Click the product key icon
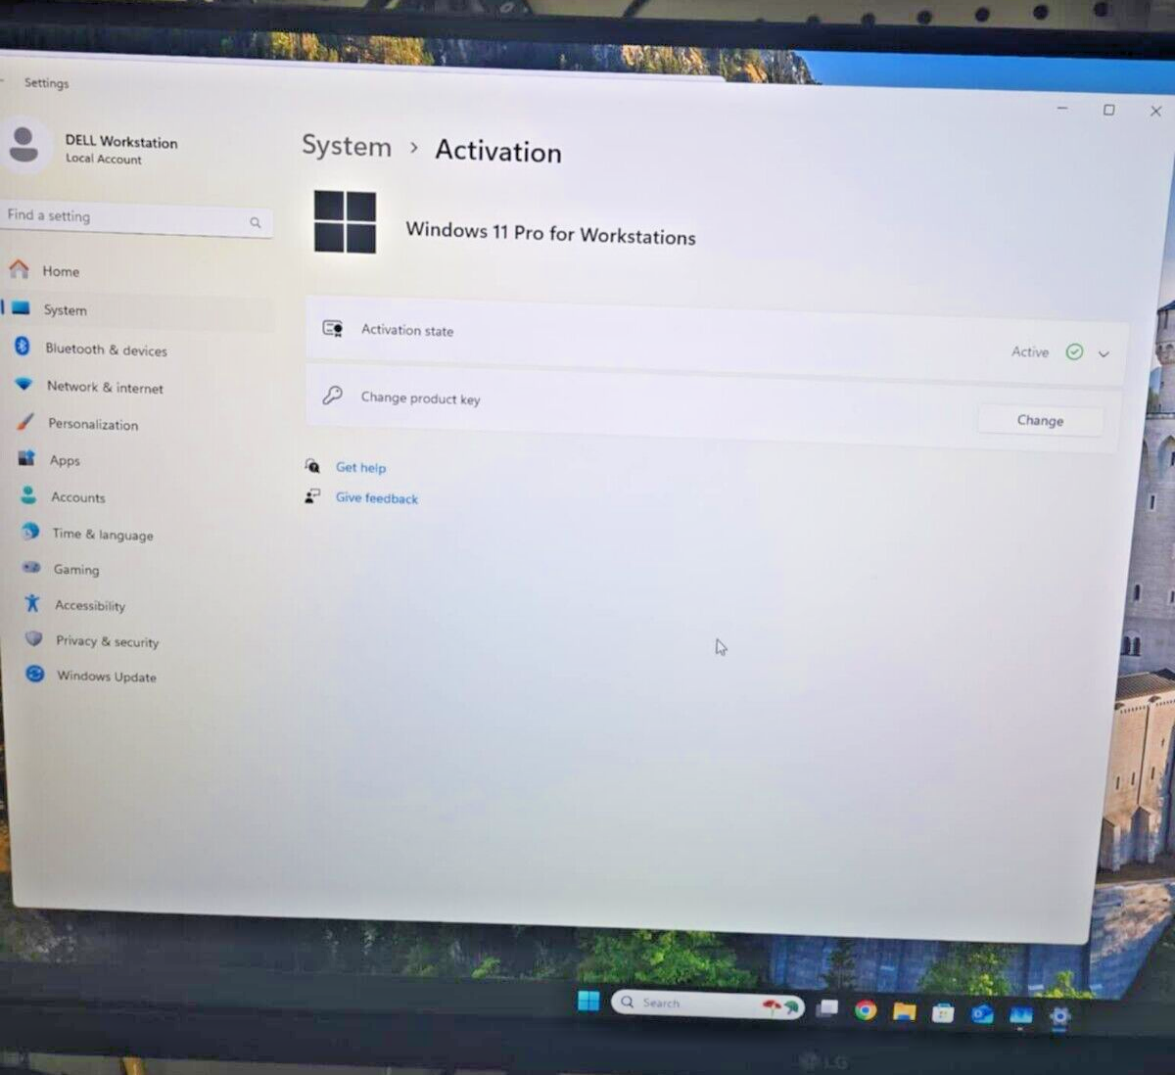The image size is (1175, 1075). (x=333, y=395)
